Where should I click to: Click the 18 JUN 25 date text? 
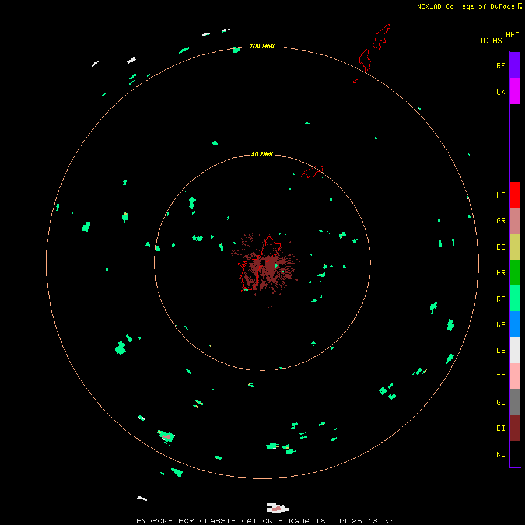click(339, 521)
